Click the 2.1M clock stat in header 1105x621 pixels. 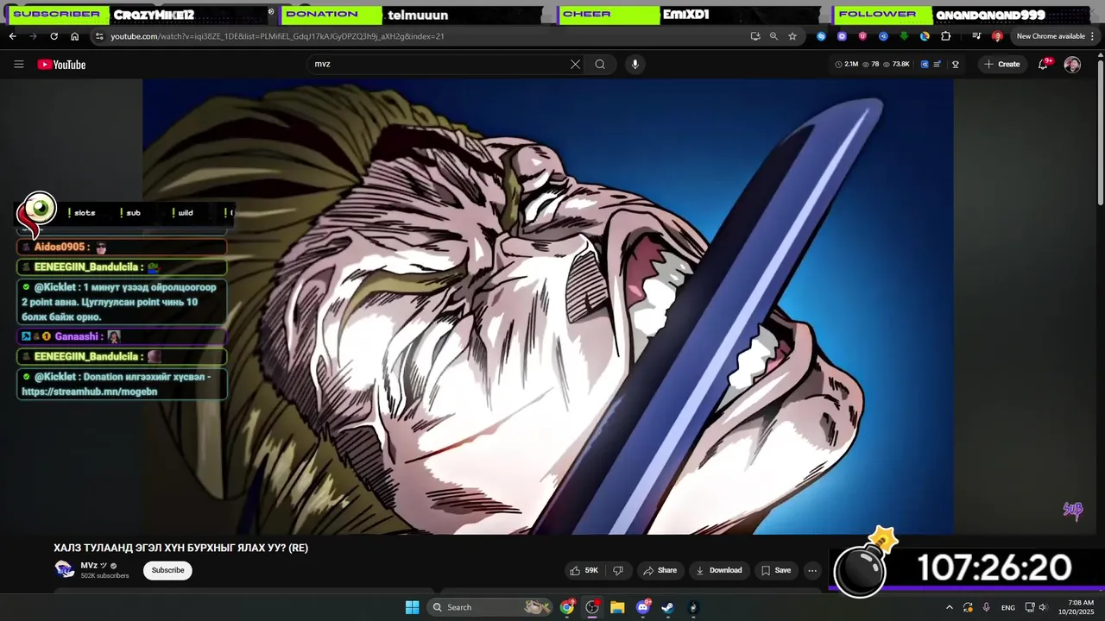click(847, 64)
